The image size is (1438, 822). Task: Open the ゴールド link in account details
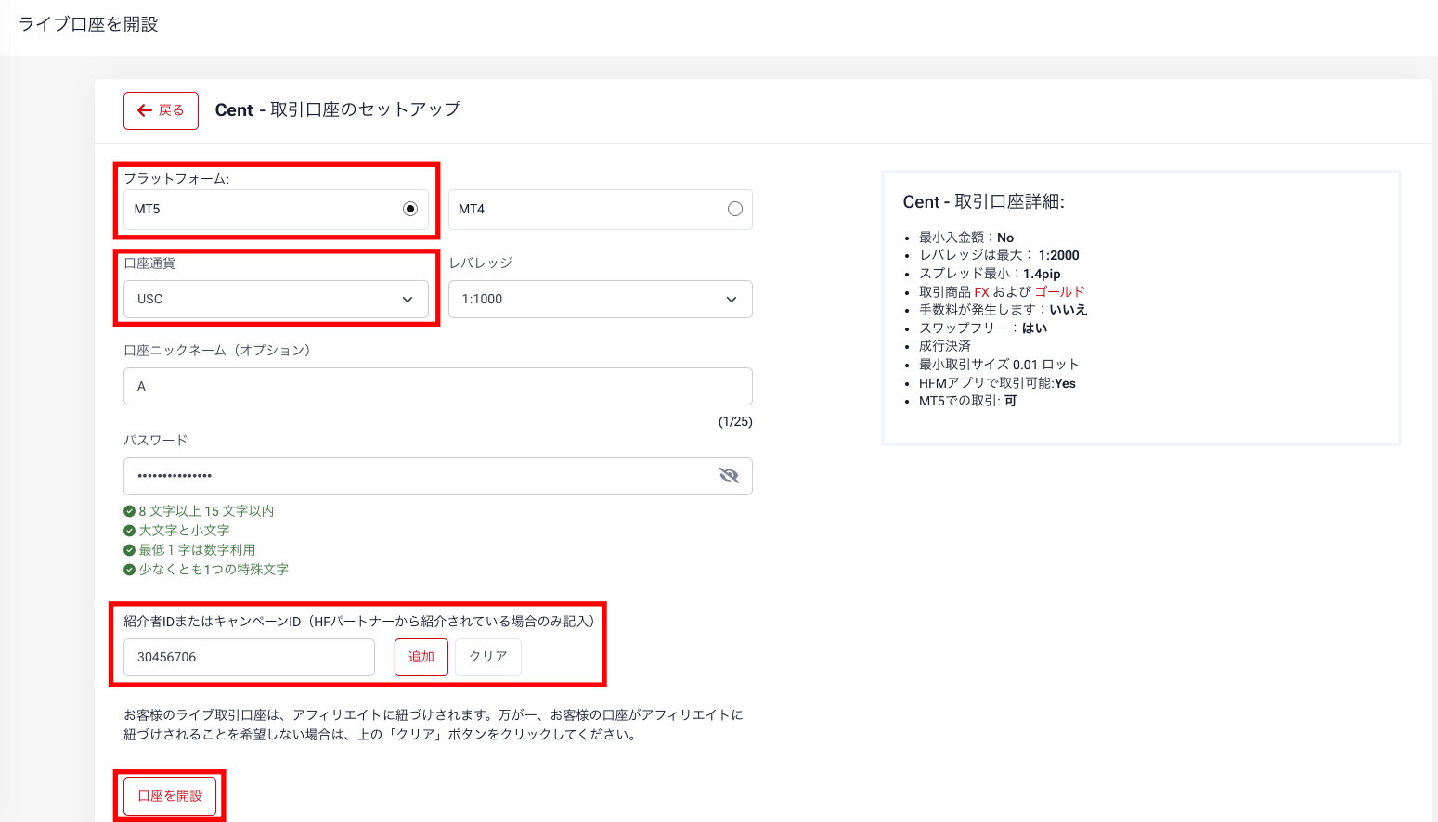click(x=1059, y=291)
